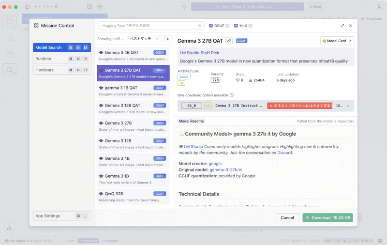Click the MLX help question mark icon
387x245 pixels.
250,26
